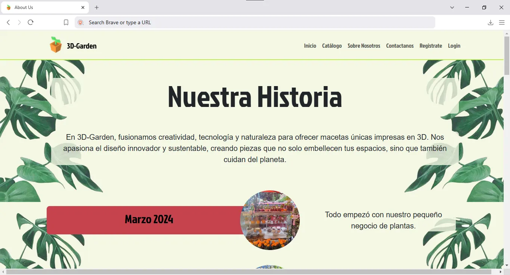Open the Catálogo page link
This screenshot has height=275, width=510.
[x=332, y=46]
